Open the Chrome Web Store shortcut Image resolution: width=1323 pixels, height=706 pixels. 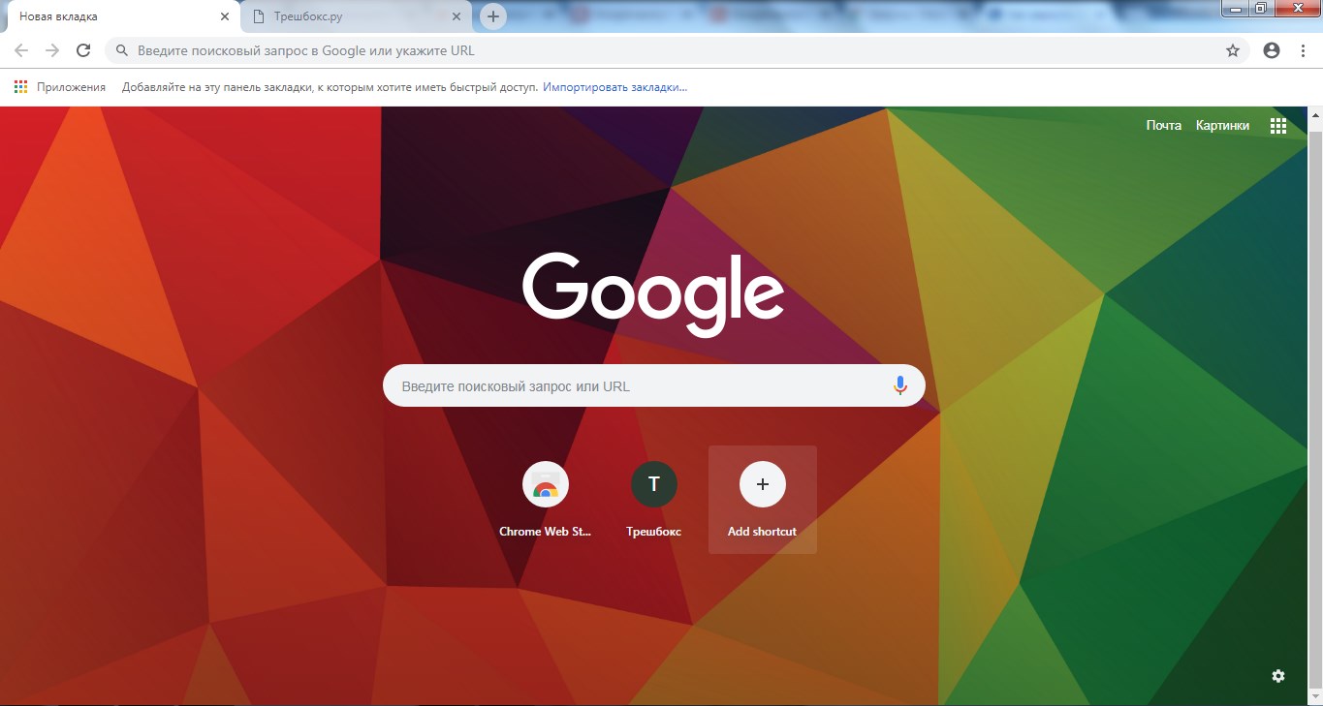coord(546,500)
